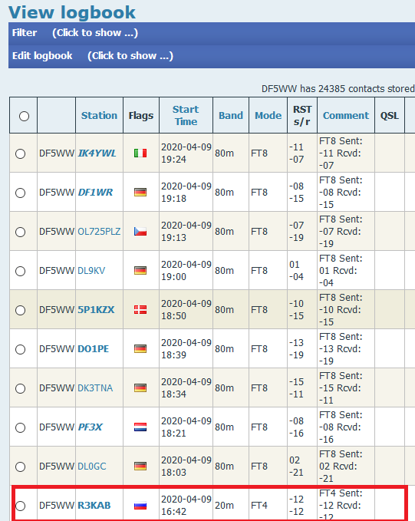Select the radio button for DL0GC row

pos(20,467)
